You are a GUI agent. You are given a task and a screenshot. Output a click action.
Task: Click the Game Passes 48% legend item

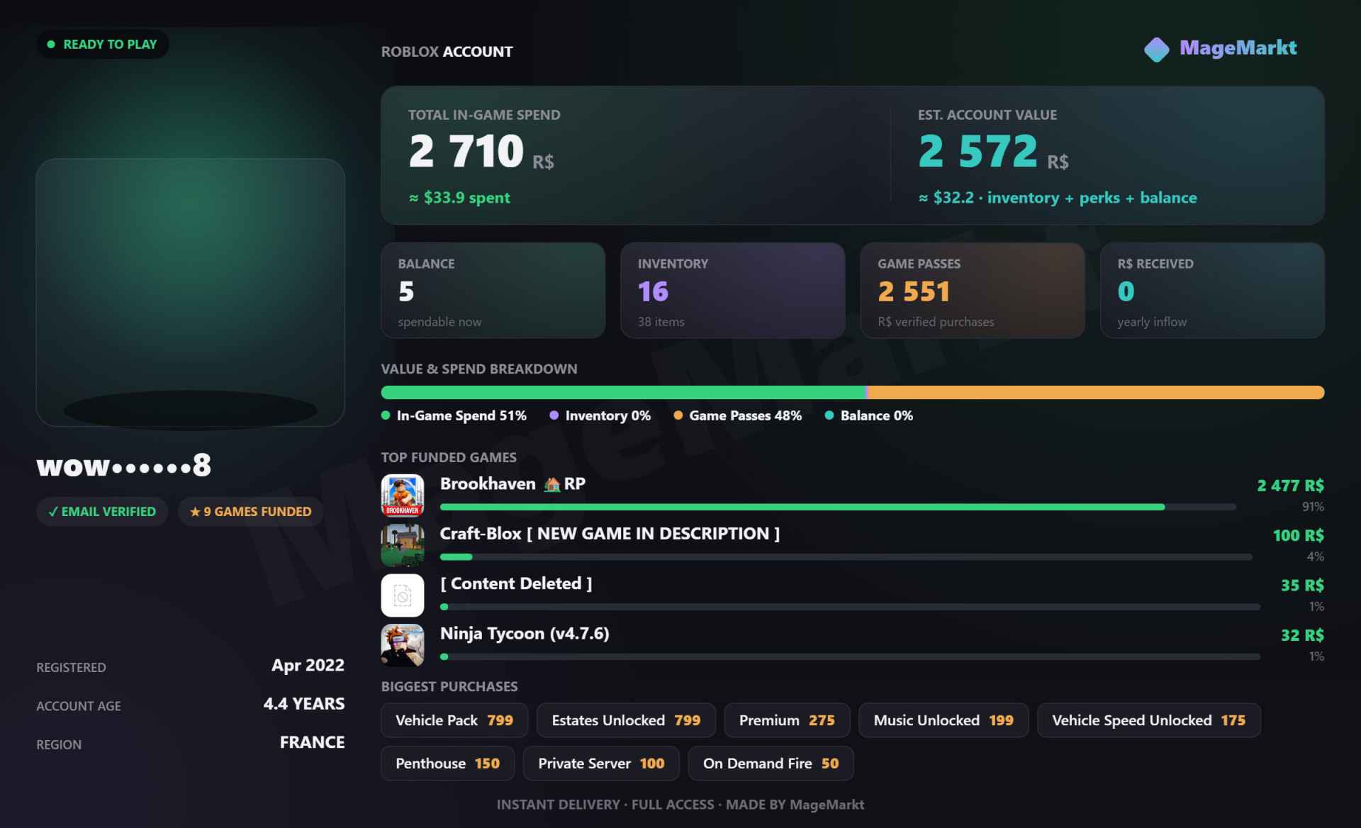[x=737, y=415]
